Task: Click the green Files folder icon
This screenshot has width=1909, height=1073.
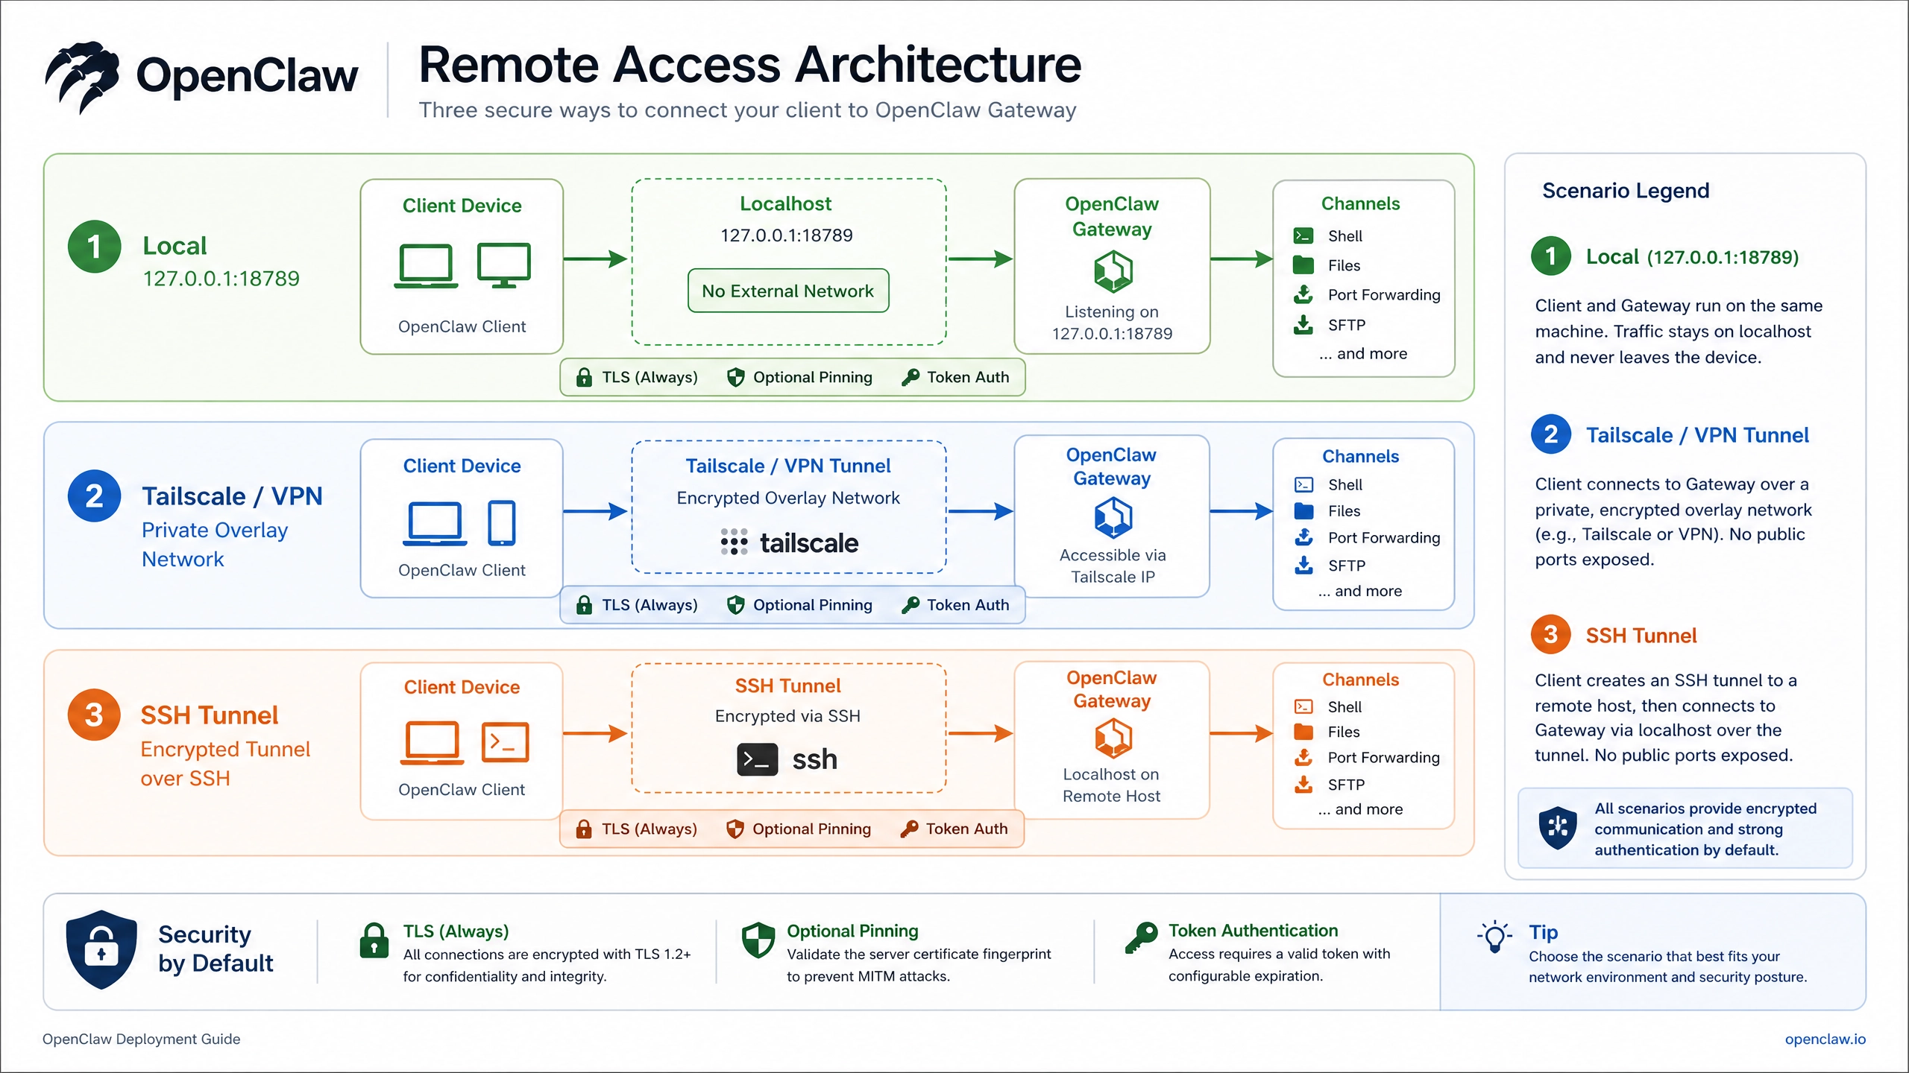Action: (1303, 265)
